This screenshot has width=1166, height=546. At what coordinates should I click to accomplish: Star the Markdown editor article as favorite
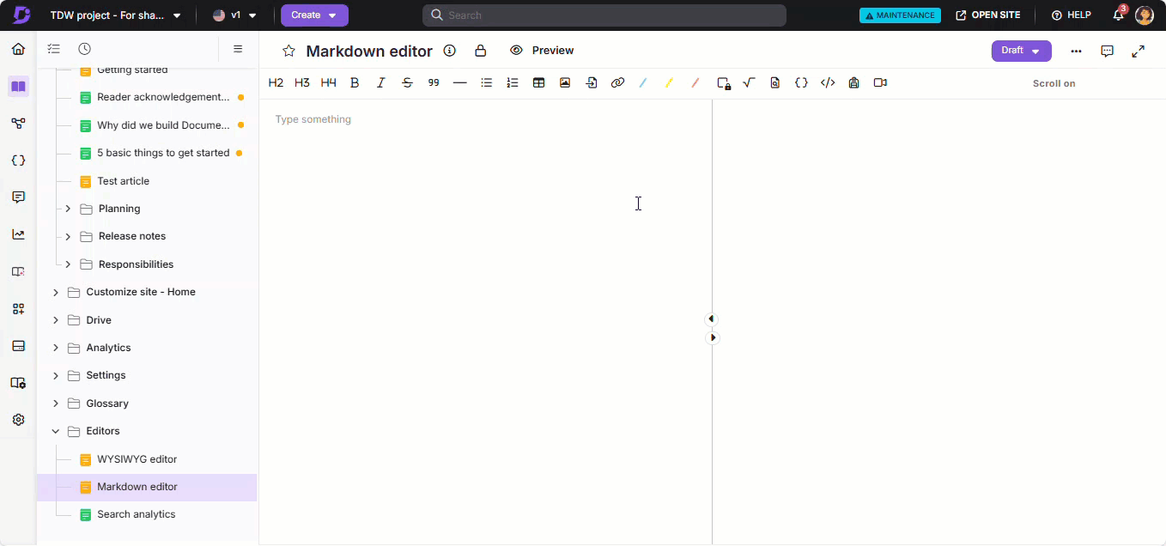coord(288,52)
